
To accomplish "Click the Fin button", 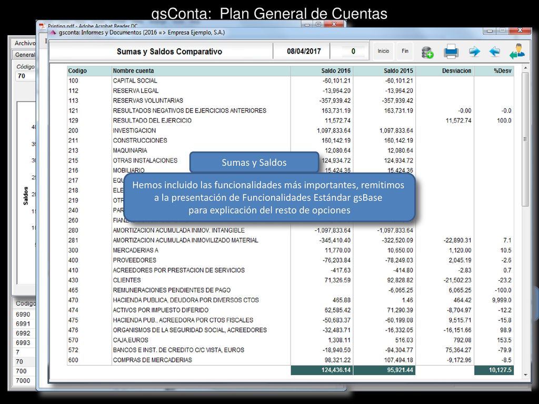I will 405,51.
